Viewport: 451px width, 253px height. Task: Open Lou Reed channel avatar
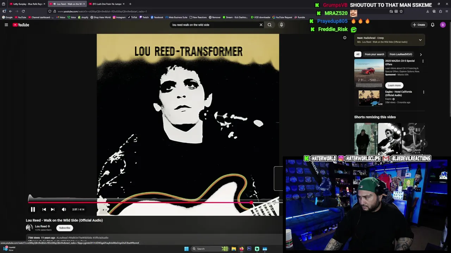[29, 228]
